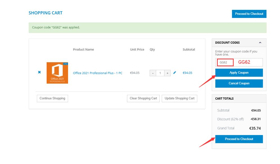The width and height of the screenshot is (280, 164).
Task: Click the Grand Total label
Action: tap(226, 128)
